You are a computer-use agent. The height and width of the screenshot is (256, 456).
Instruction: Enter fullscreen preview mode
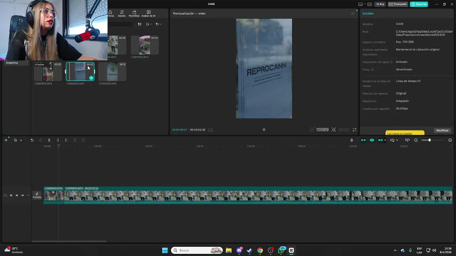click(354, 130)
